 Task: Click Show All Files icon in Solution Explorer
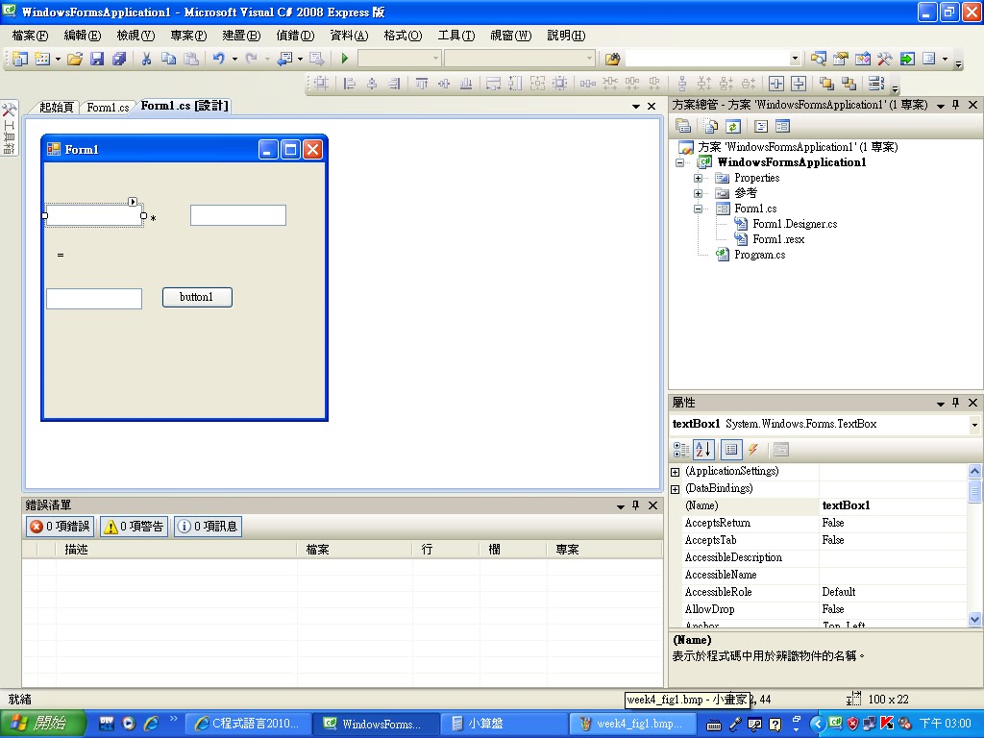coord(710,126)
